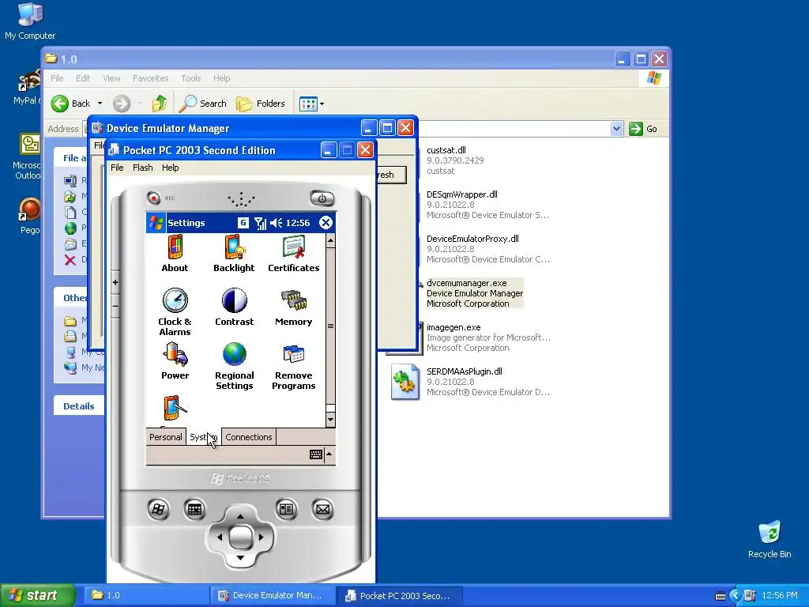809x607 pixels.
Task: Click the device contacts hardware button
Action: (286, 510)
